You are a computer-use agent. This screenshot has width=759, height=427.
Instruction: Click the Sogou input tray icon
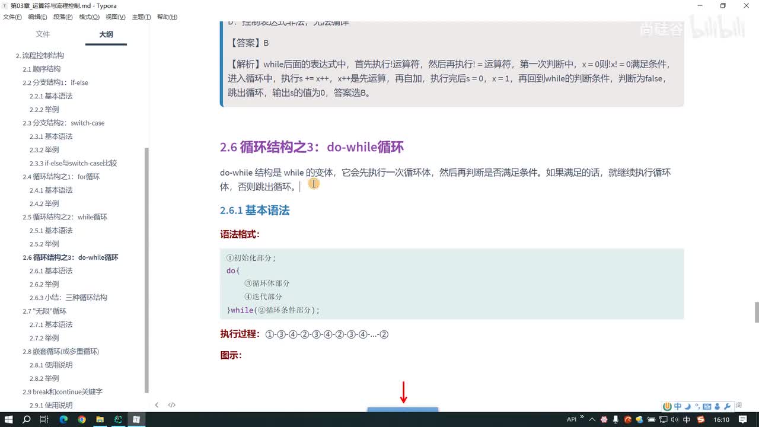[x=701, y=419]
